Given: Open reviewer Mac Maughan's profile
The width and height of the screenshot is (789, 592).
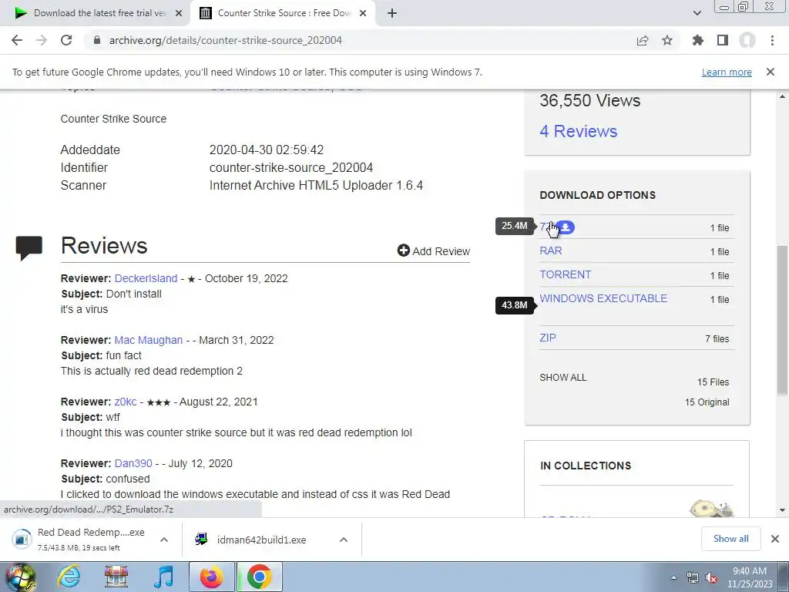Looking at the screenshot, I should pos(149,340).
